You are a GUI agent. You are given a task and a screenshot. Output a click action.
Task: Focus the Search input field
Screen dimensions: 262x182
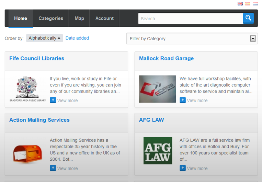click(x=191, y=19)
